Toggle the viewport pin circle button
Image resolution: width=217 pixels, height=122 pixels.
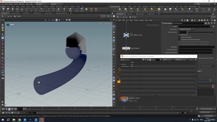[102, 16]
